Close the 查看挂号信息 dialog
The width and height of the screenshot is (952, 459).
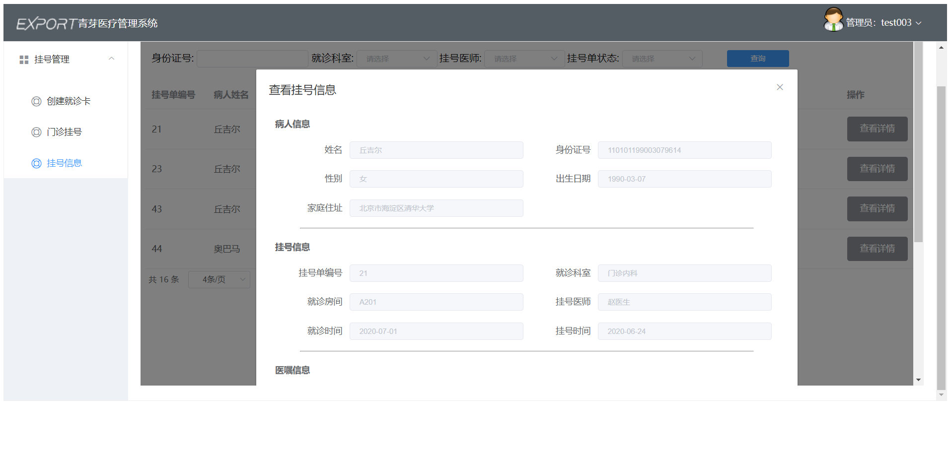[780, 87]
